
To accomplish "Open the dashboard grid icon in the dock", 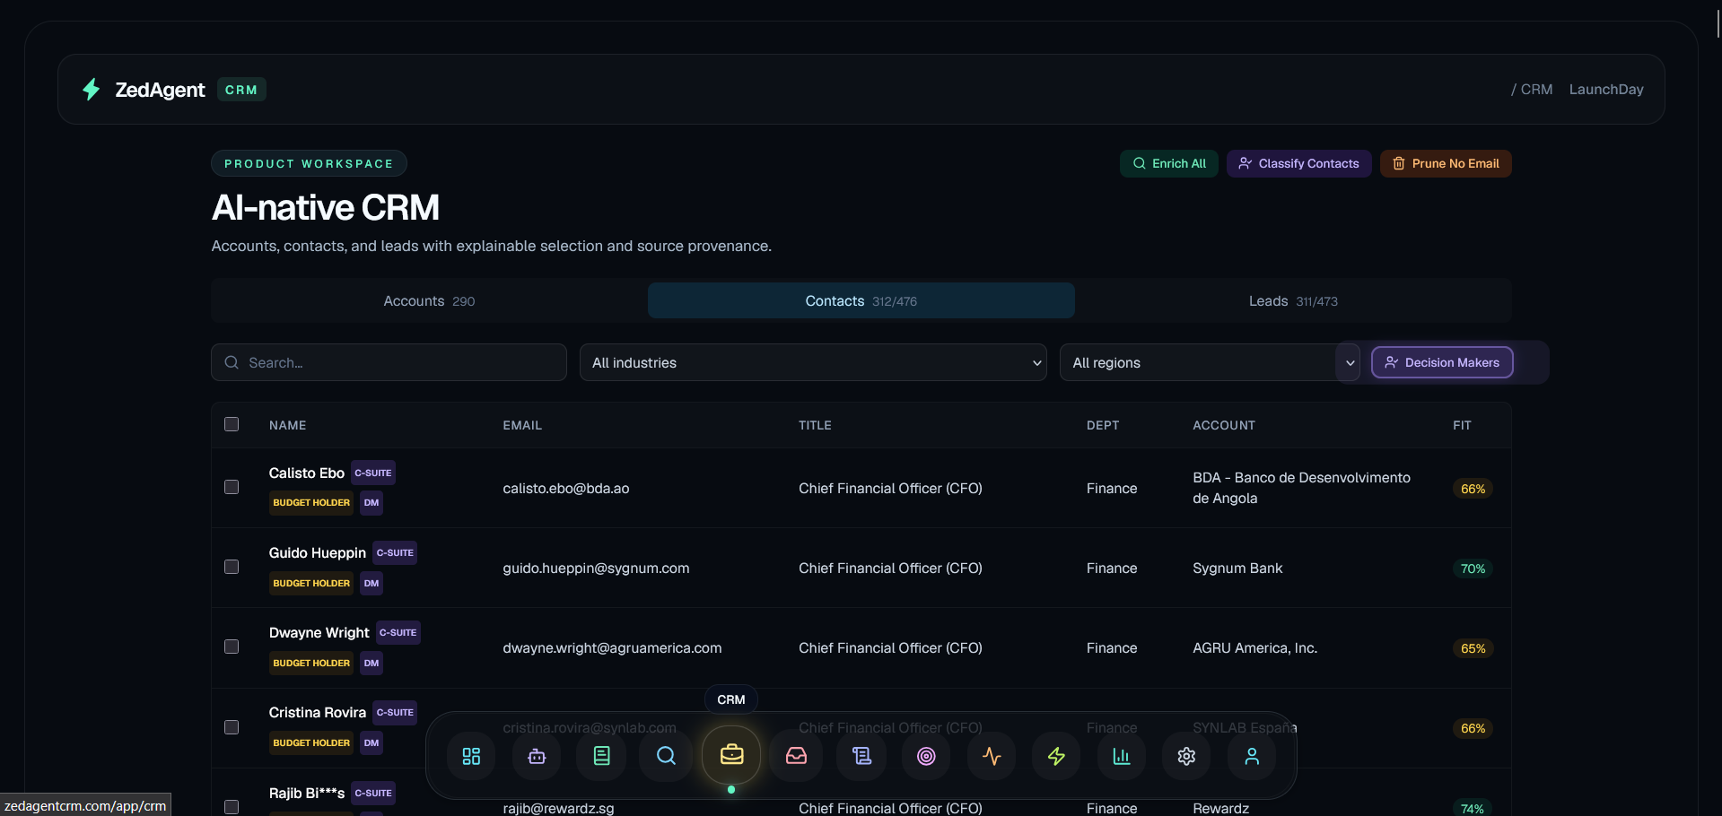I will tap(470, 756).
